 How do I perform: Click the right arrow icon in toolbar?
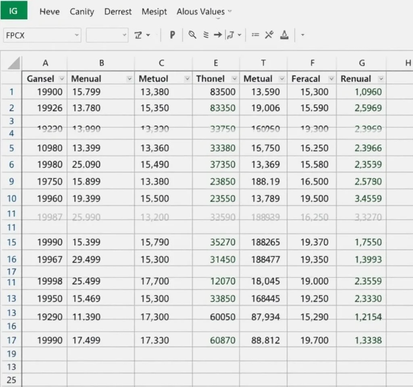217,35
